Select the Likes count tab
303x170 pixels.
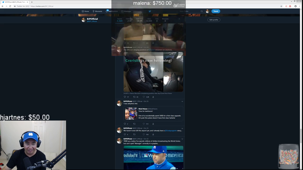[149, 20]
